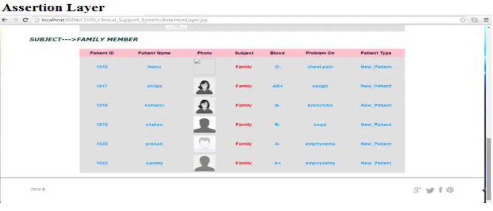Select patient name prasad
The height and width of the screenshot is (211, 493).
click(154, 143)
